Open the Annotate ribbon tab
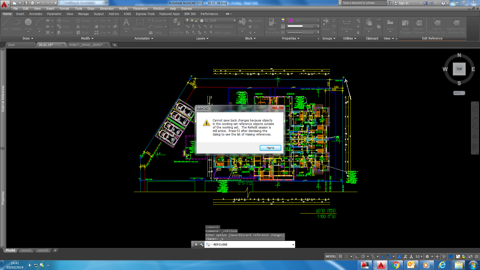The width and height of the screenshot is (480, 270). coord(35,14)
